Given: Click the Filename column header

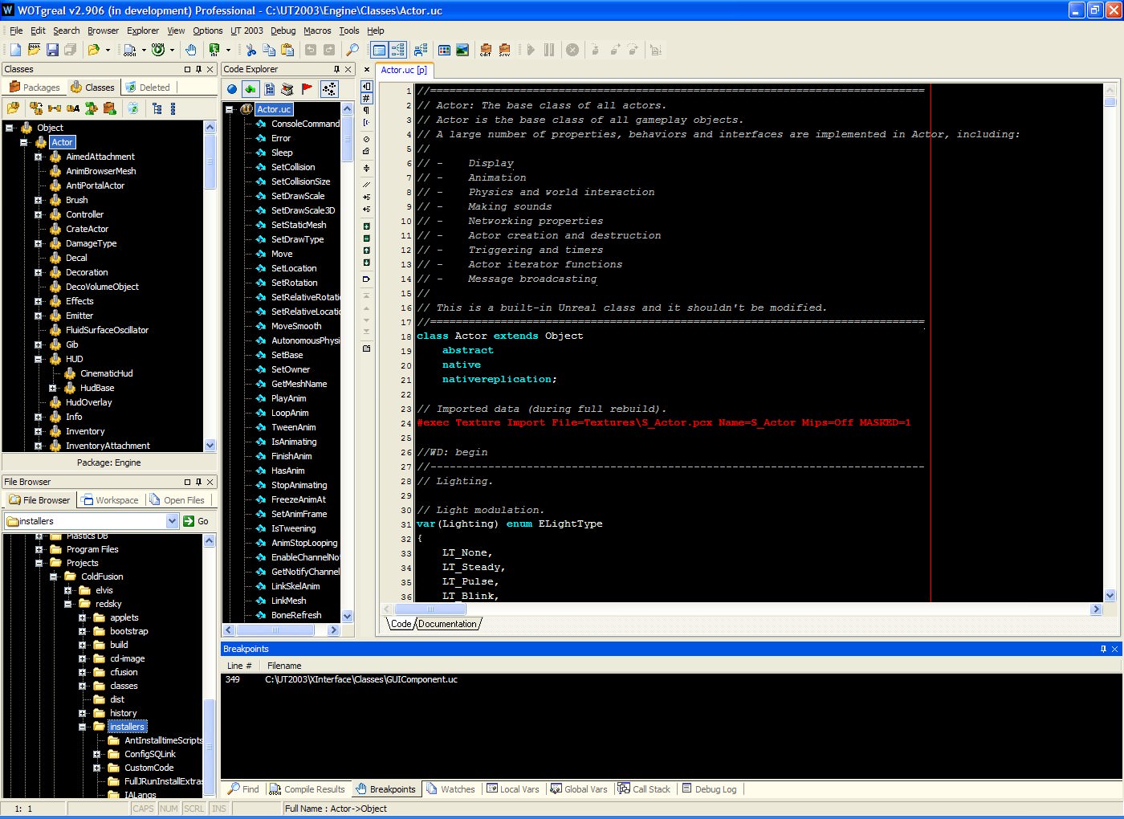Looking at the screenshot, I should (x=284, y=666).
